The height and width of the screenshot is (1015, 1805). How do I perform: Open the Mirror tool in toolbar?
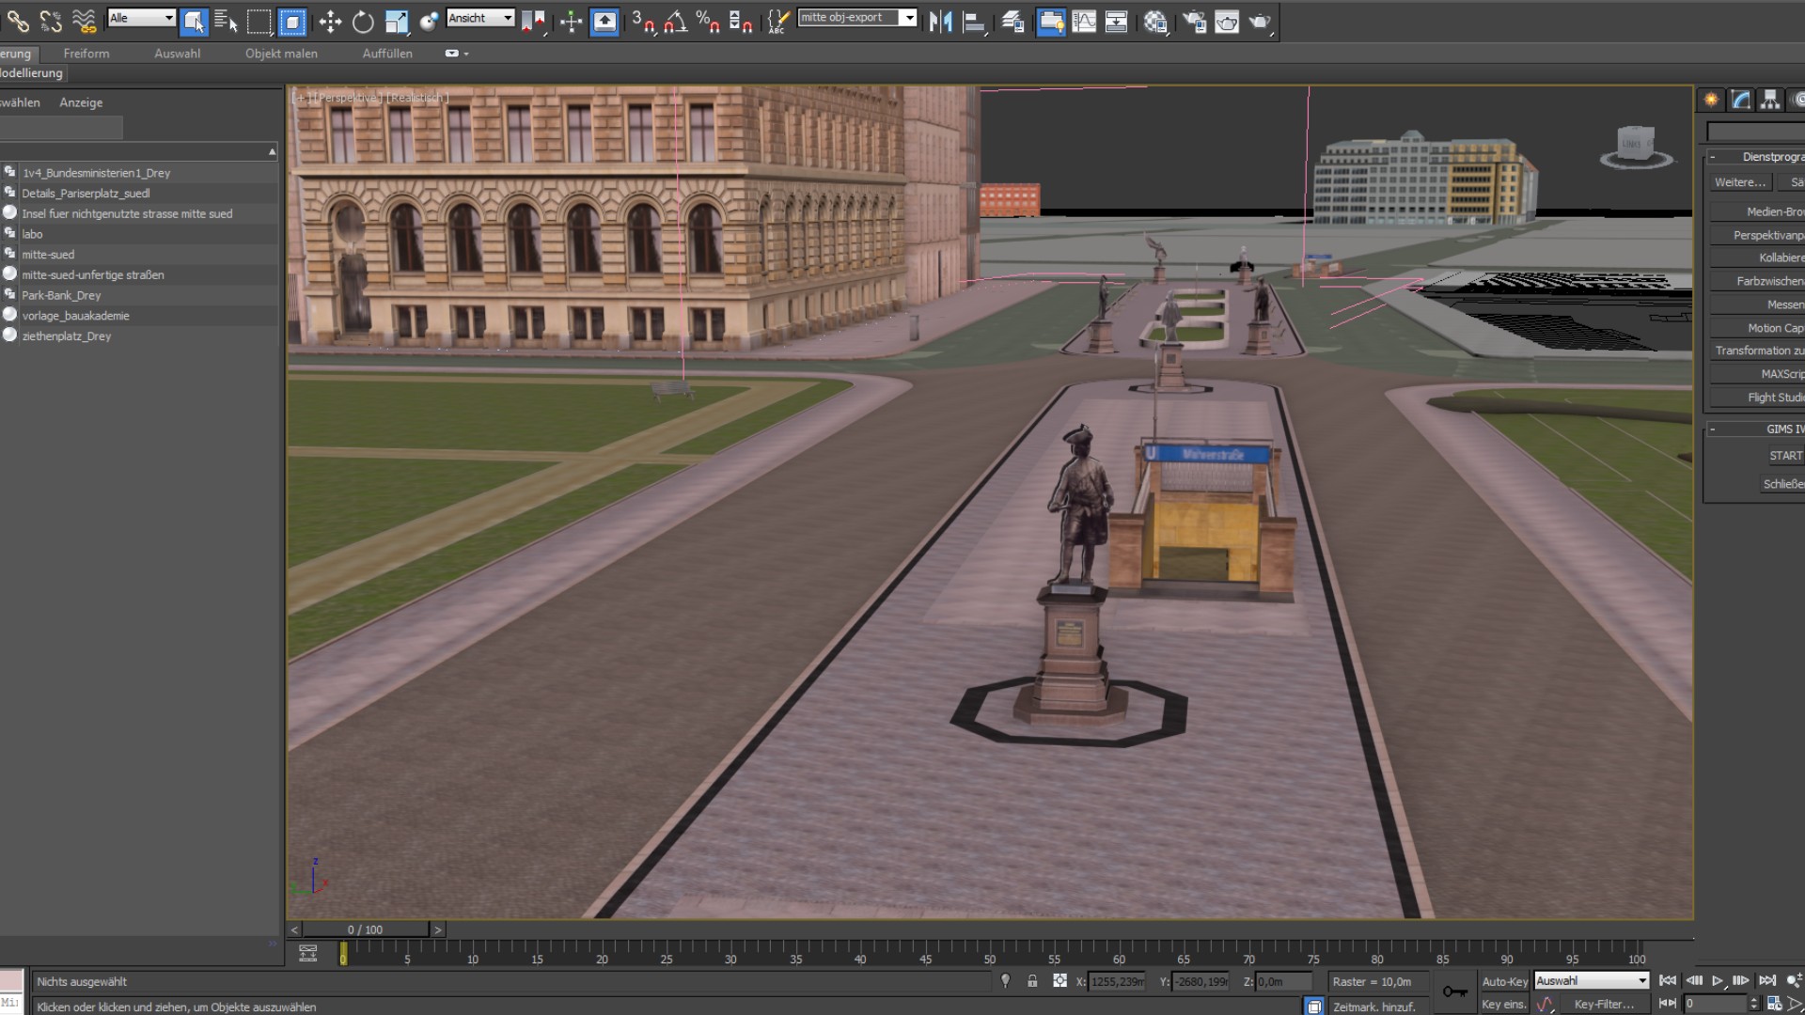940,22
